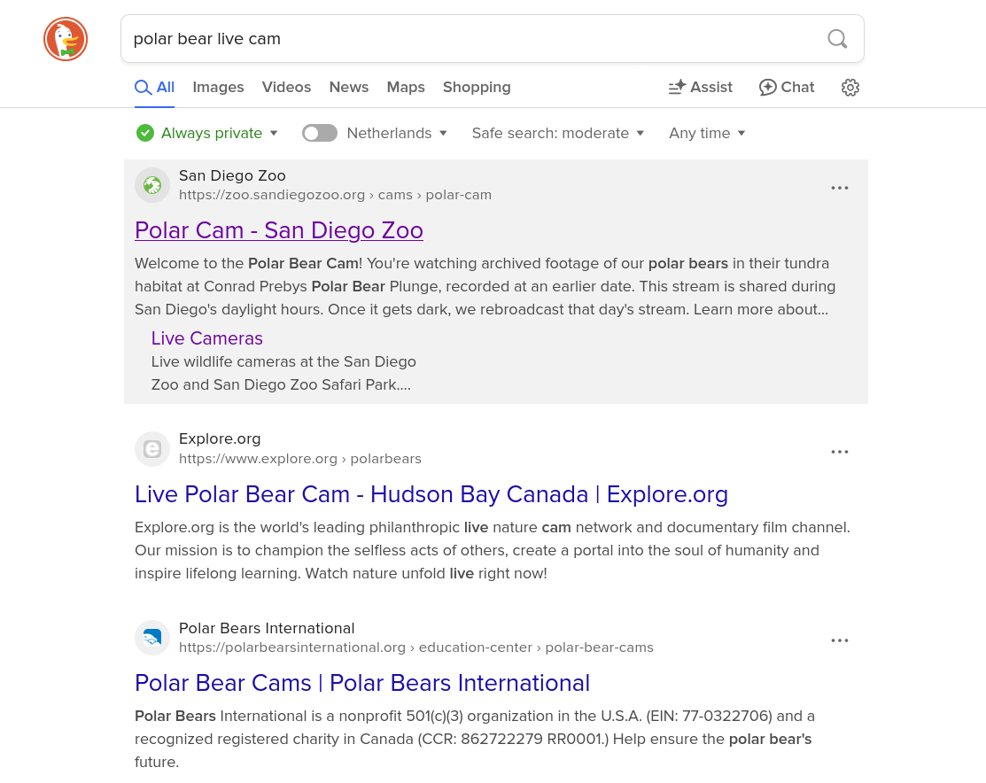This screenshot has width=986, height=783.
Task: Open more options for San Diego Zoo result
Action: point(840,188)
